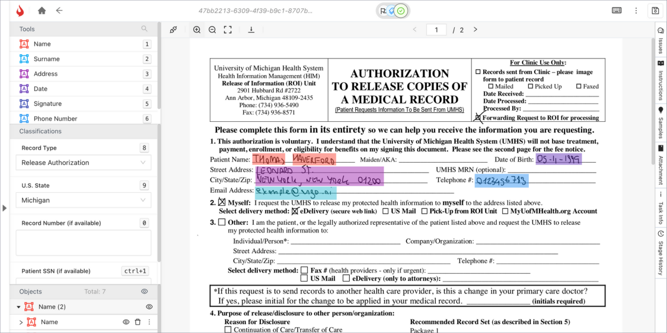Image resolution: width=667 pixels, height=333 pixels.
Task: Click the Classifications section header
Action: point(84,131)
